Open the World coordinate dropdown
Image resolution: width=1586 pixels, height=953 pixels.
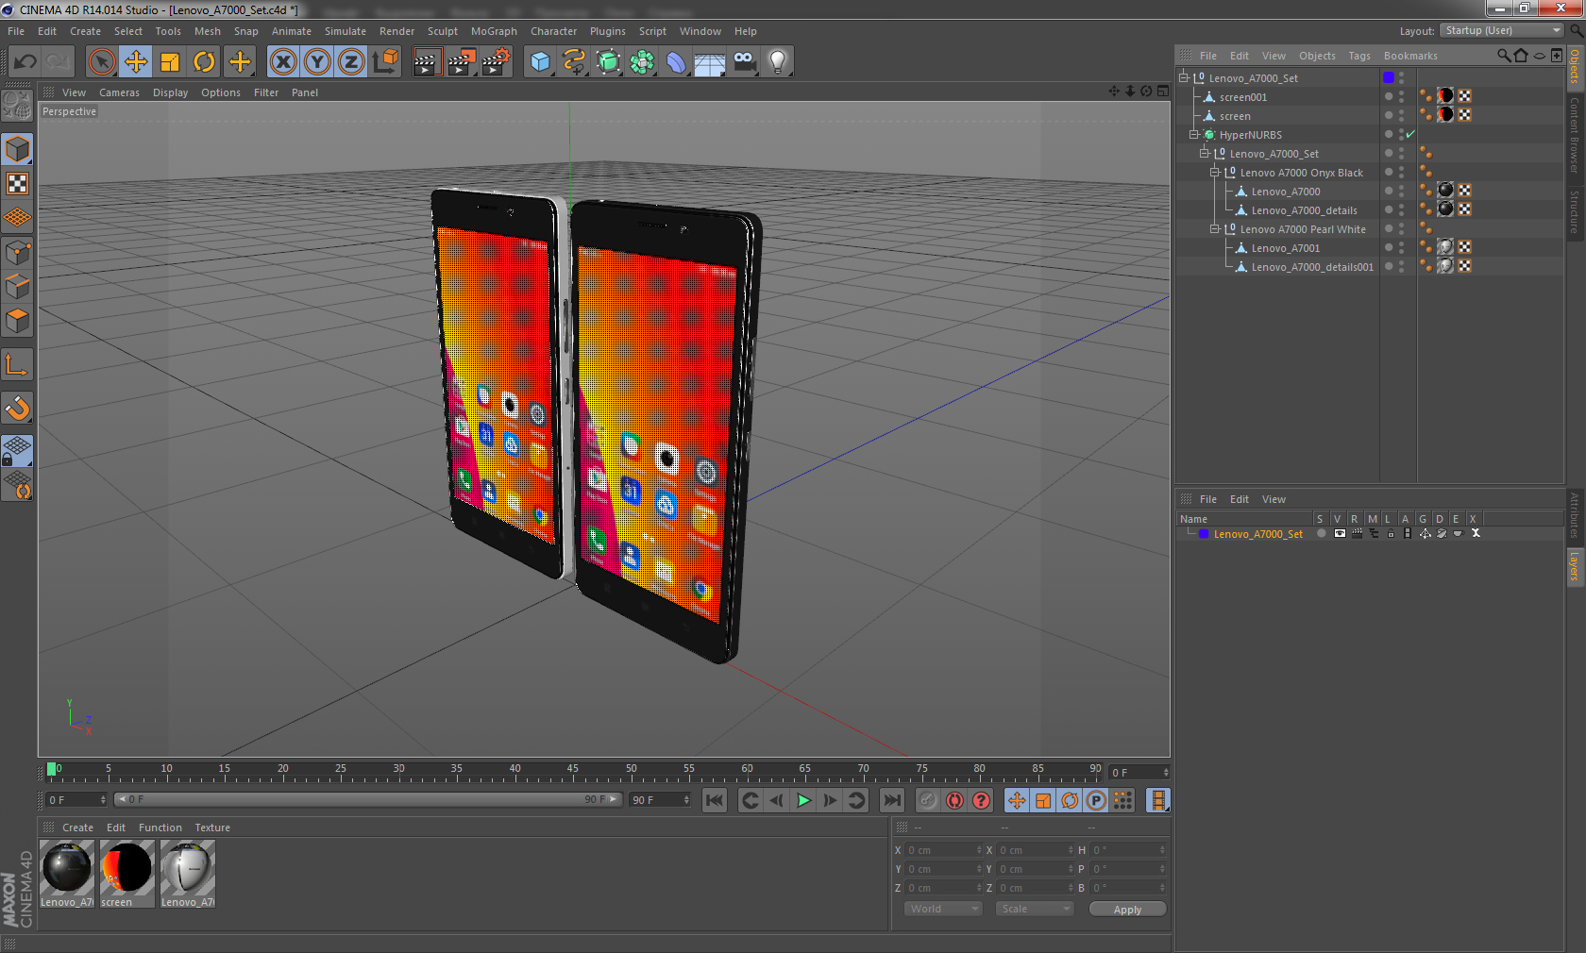point(943,909)
